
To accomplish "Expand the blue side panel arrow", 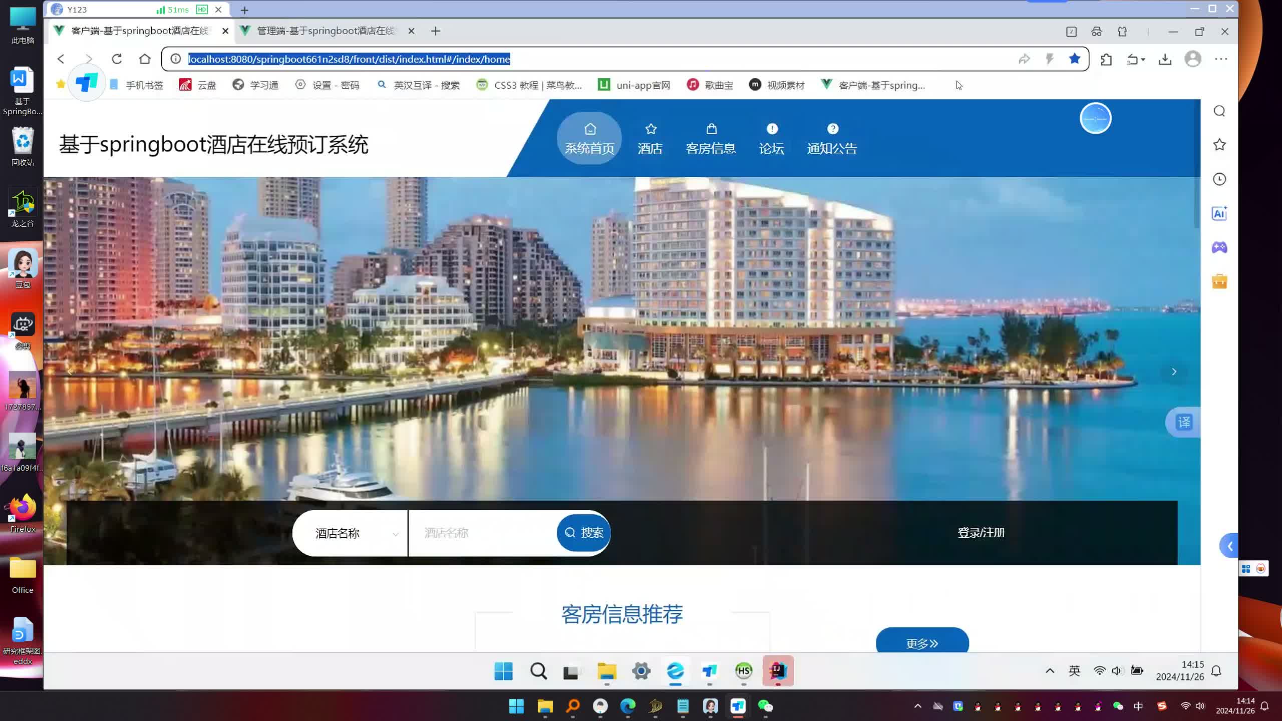I will [x=1229, y=546].
